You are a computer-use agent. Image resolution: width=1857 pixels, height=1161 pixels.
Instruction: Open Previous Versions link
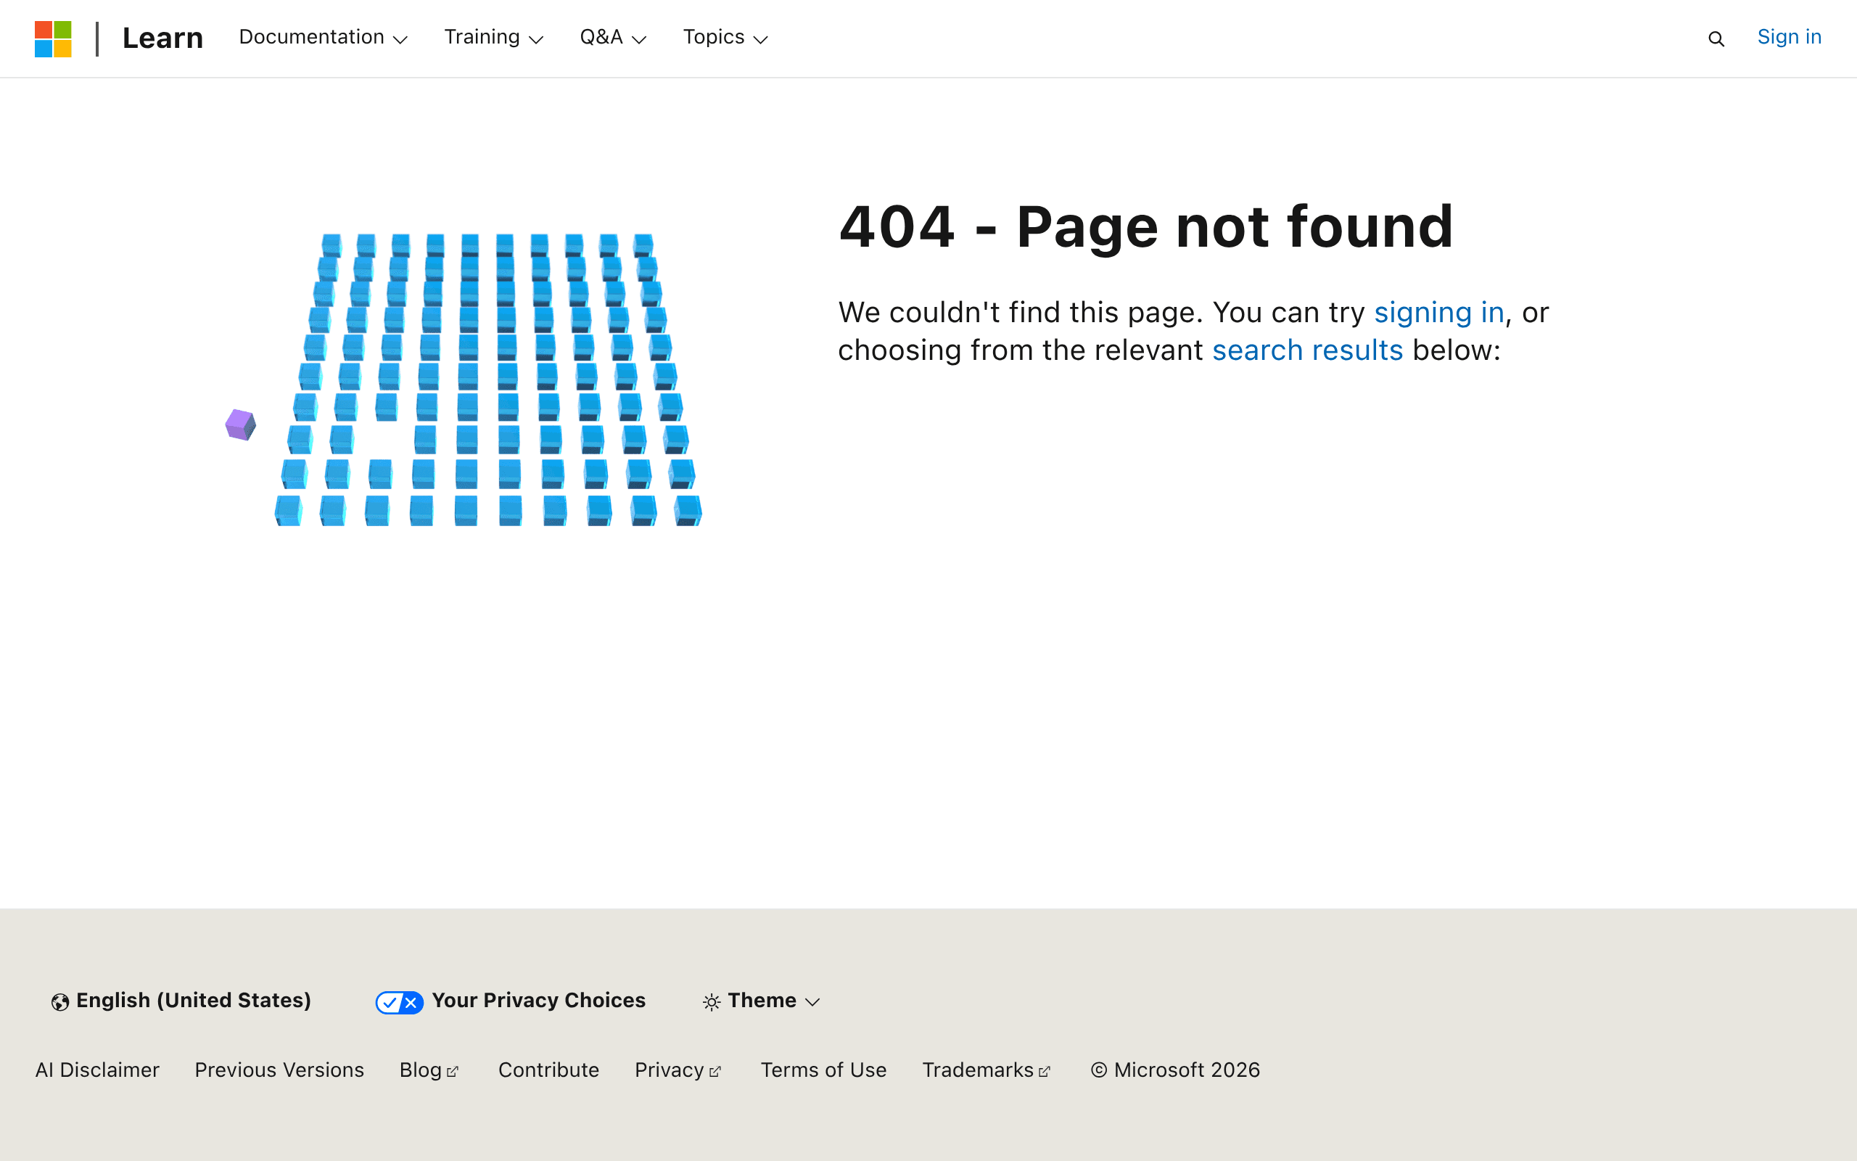coord(279,1070)
